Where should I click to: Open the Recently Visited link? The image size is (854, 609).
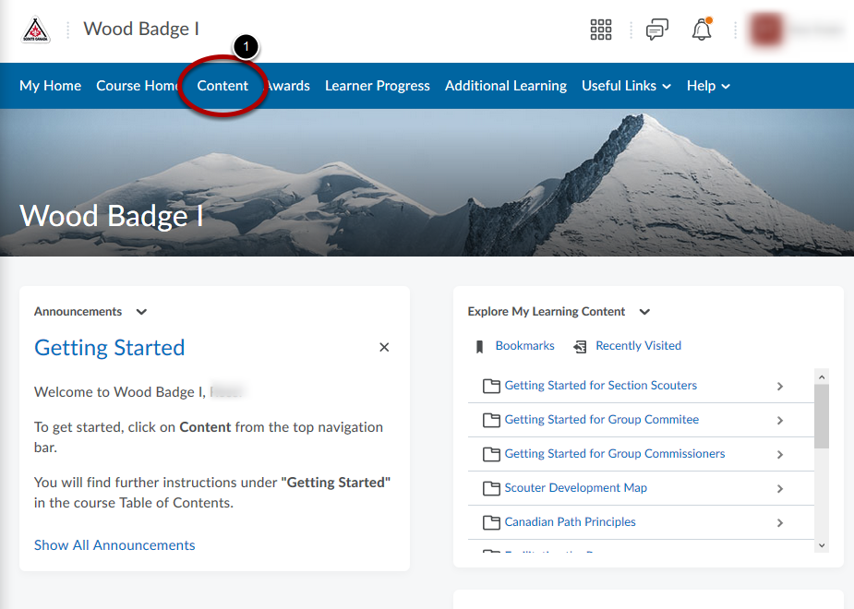coord(638,346)
